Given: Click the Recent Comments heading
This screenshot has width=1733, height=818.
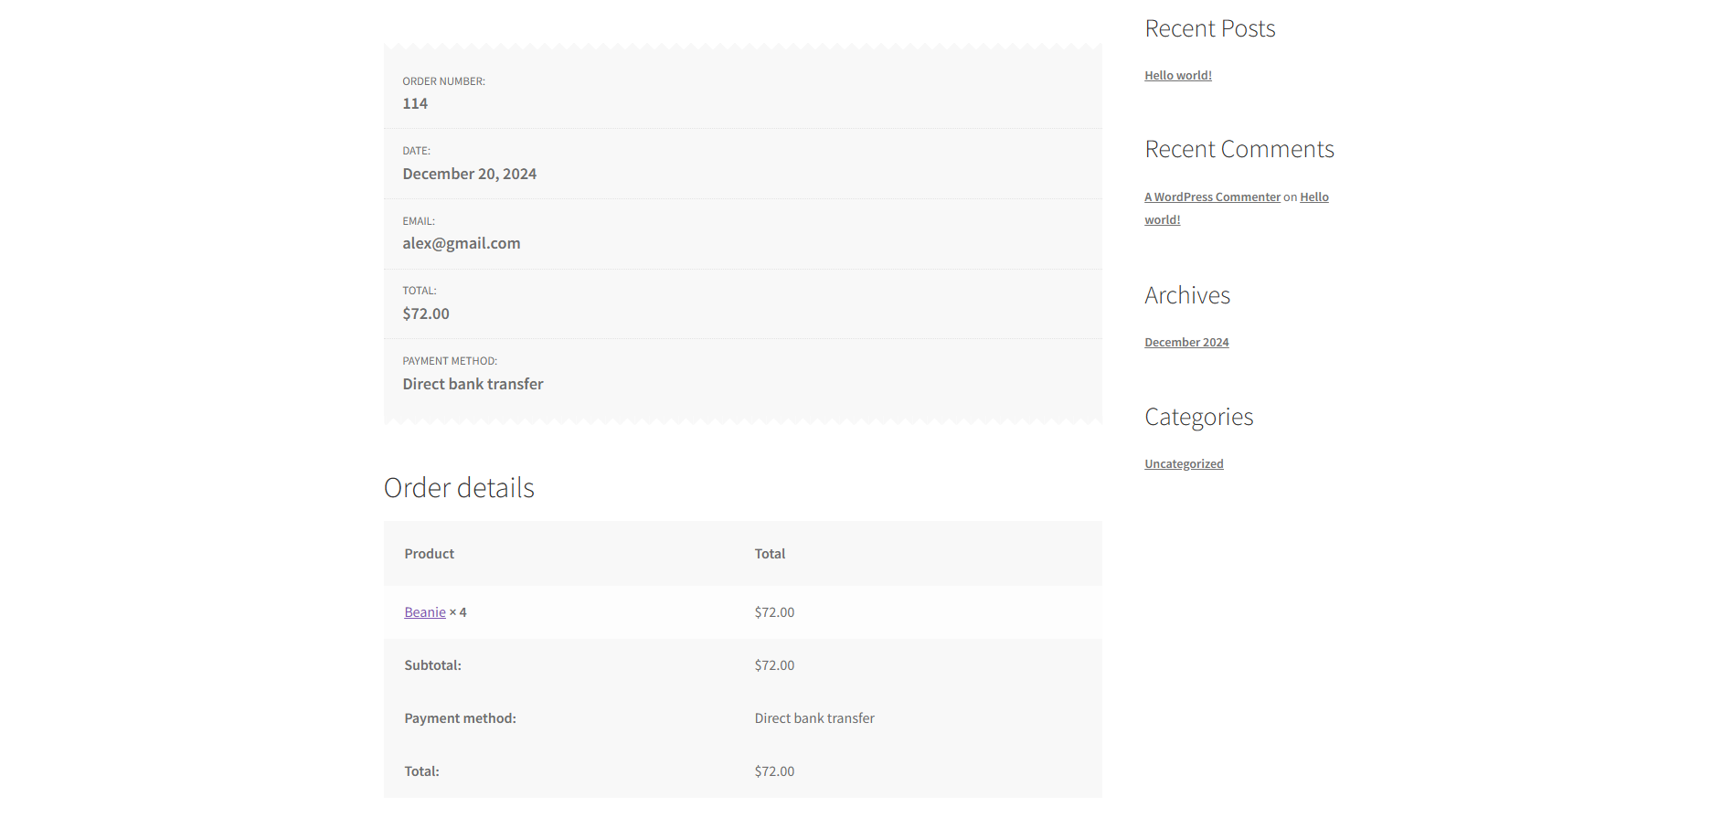Looking at the screenshot, I should pos(1239,150).
